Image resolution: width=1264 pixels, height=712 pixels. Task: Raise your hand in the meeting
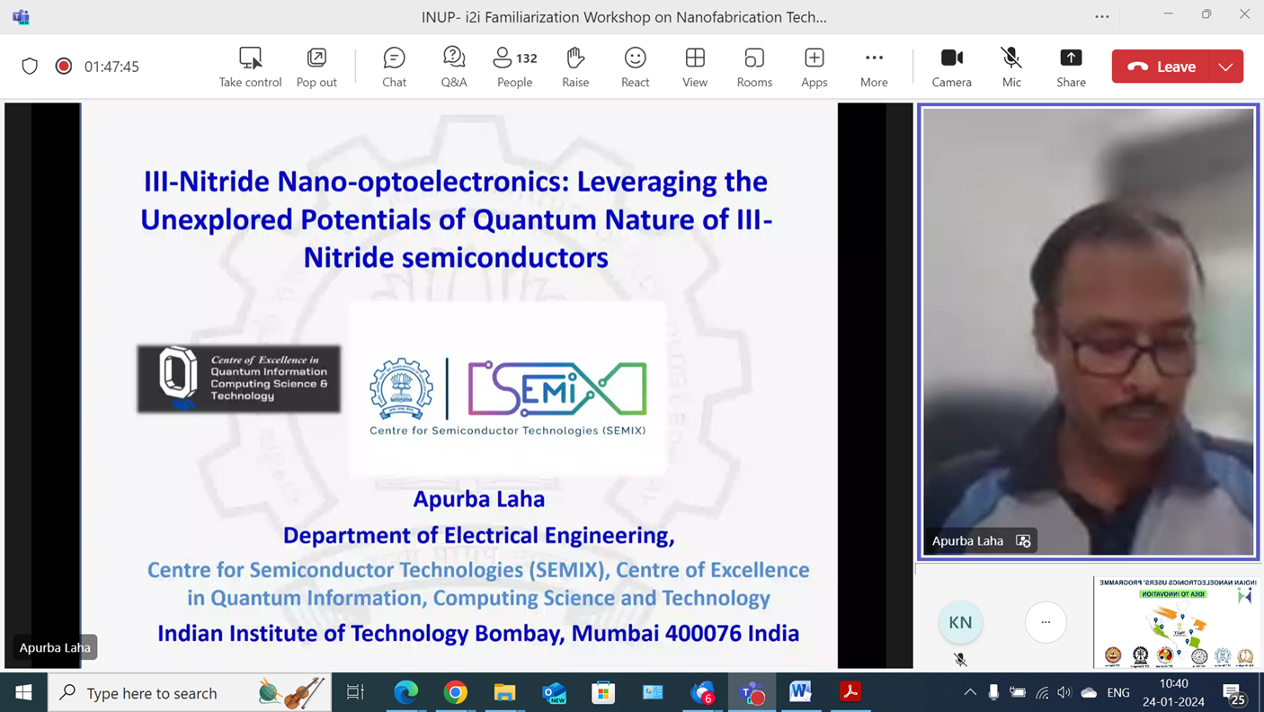(575, 67)
